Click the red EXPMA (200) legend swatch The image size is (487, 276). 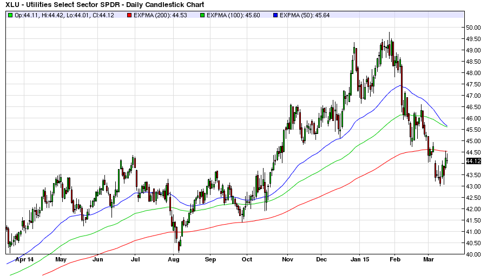[x=129, y=15]
